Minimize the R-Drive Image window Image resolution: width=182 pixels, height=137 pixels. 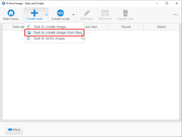click(x=157, y=3)
